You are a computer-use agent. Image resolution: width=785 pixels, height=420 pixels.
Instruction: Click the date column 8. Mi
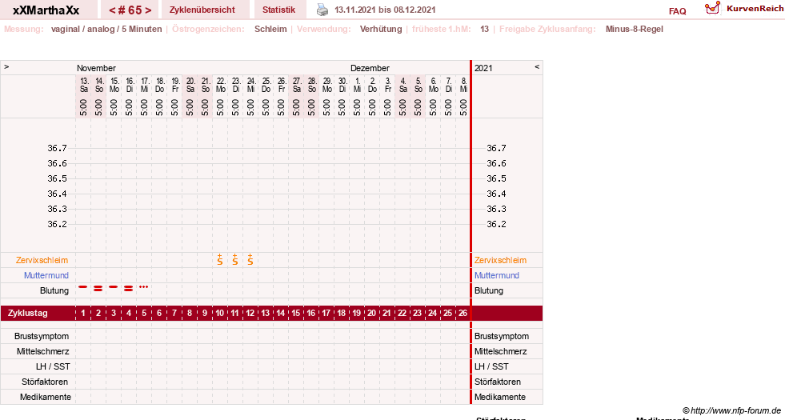click(463, 85)
